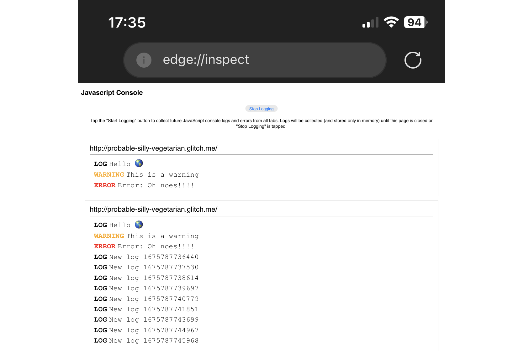518x351 pixels.
Task: Open http://probable-silly-vegetarian.glitch.me/ link
Action: click(153, 148)
